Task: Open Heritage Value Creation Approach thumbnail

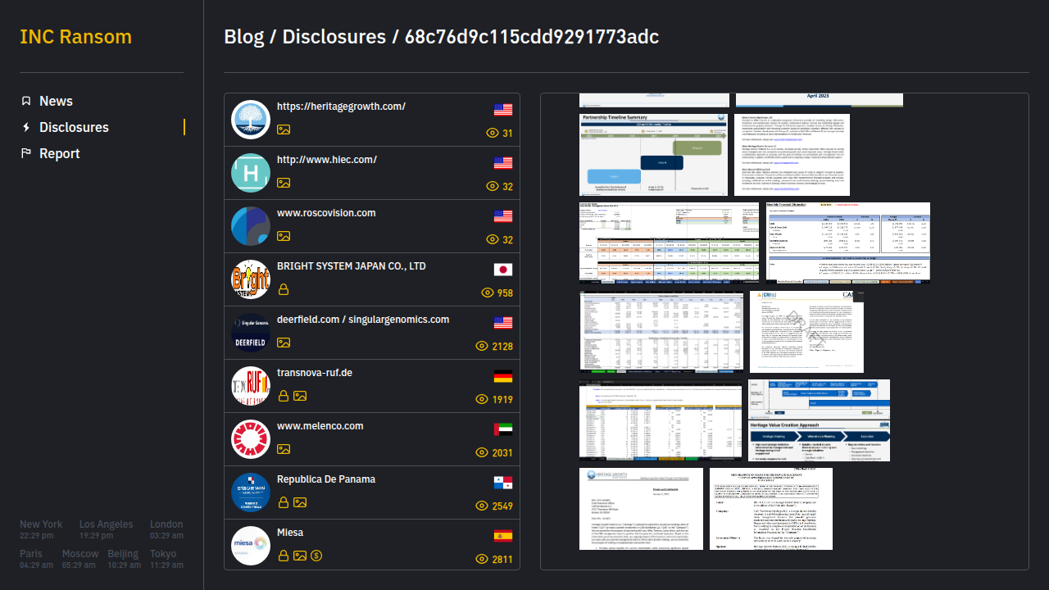Action: pyautogui.click(x=819, y=420)
